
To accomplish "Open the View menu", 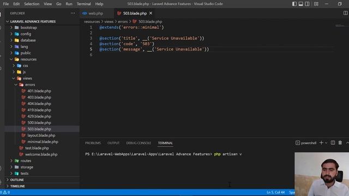I will (47, 4).
